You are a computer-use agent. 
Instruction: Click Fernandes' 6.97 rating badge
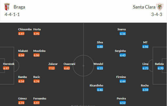point(36,103)
